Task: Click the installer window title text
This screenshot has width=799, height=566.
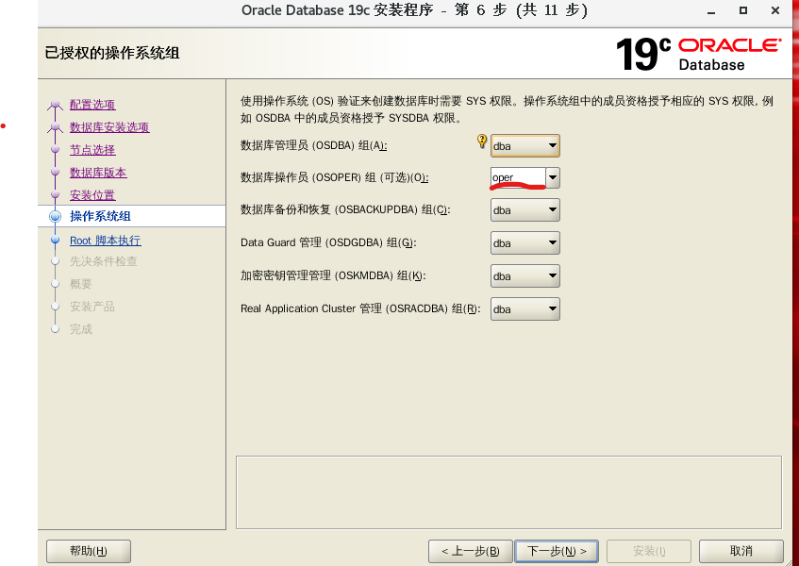Action: [x=414, y=10]
